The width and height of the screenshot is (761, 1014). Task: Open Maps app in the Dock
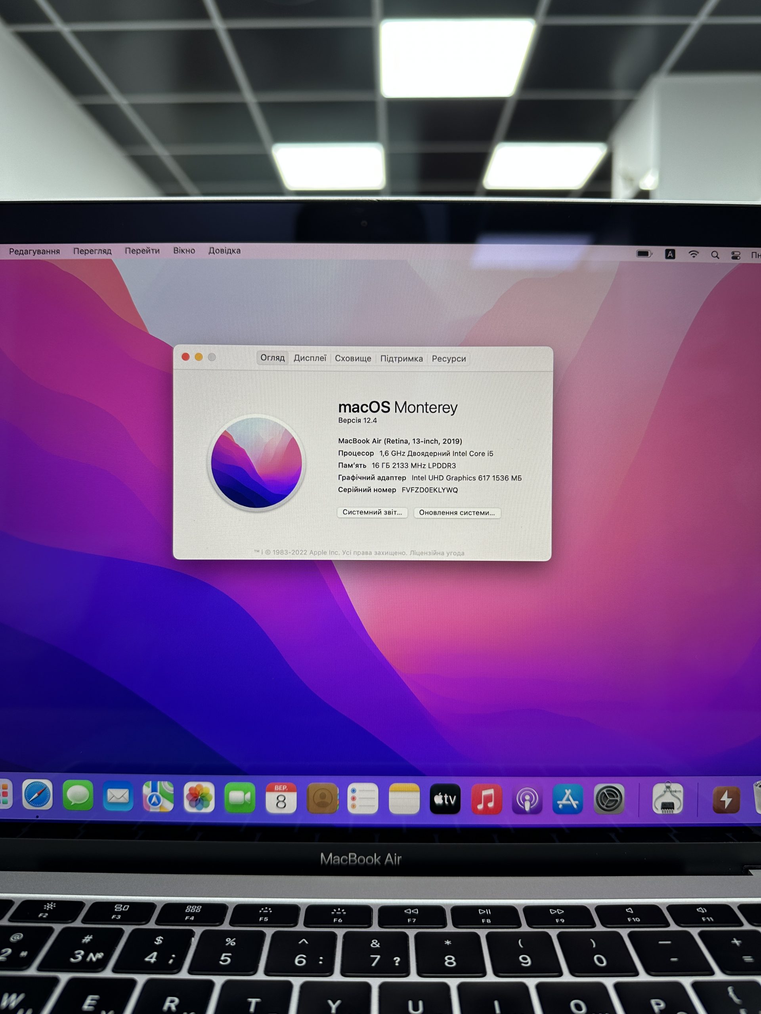(158, 797)
